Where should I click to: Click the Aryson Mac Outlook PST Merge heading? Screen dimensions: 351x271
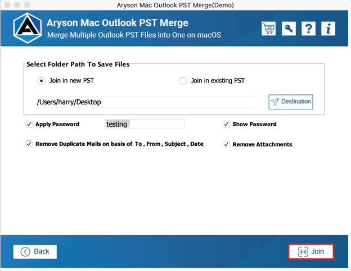tap(118, 23)
